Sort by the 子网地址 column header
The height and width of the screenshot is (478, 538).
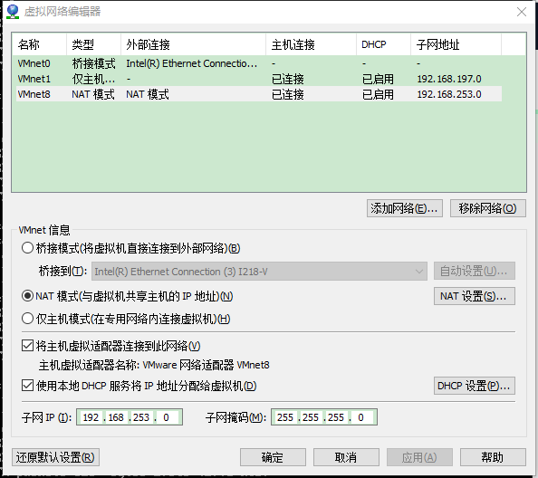(x=456, y=44)
